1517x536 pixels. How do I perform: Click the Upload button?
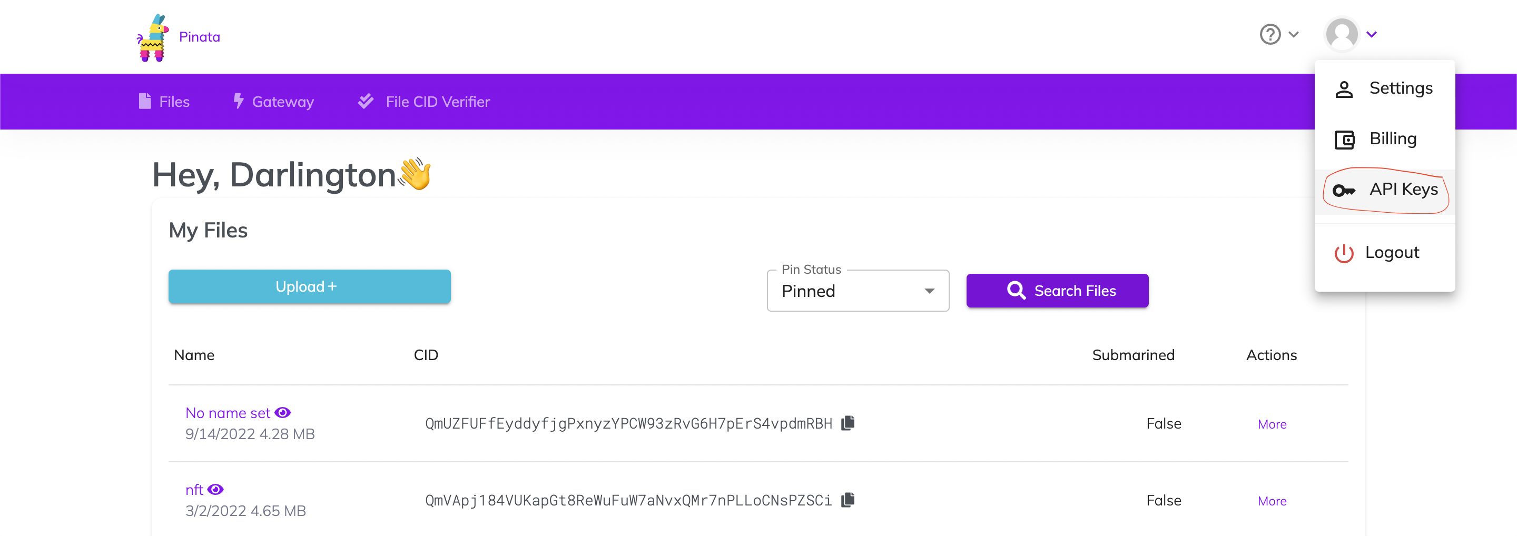click(309, 286)
